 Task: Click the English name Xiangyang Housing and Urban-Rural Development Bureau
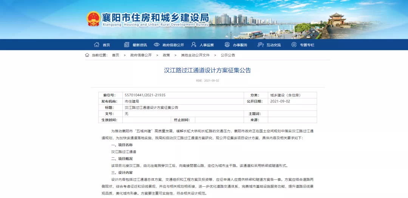[155, 24]
